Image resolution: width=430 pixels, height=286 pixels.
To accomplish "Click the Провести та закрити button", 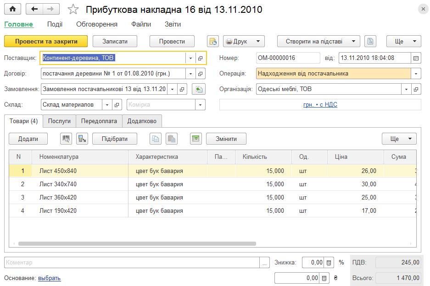I will pyautogui.click(x=46, y=41).
